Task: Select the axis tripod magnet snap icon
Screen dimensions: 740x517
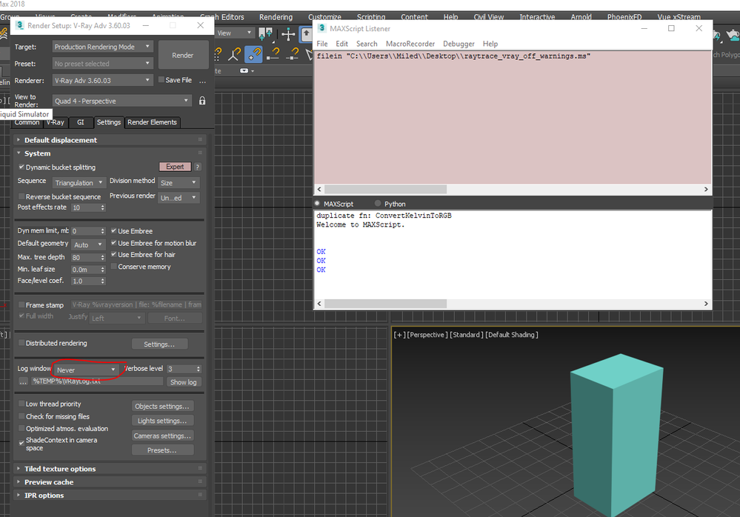Action: (234, 54)
